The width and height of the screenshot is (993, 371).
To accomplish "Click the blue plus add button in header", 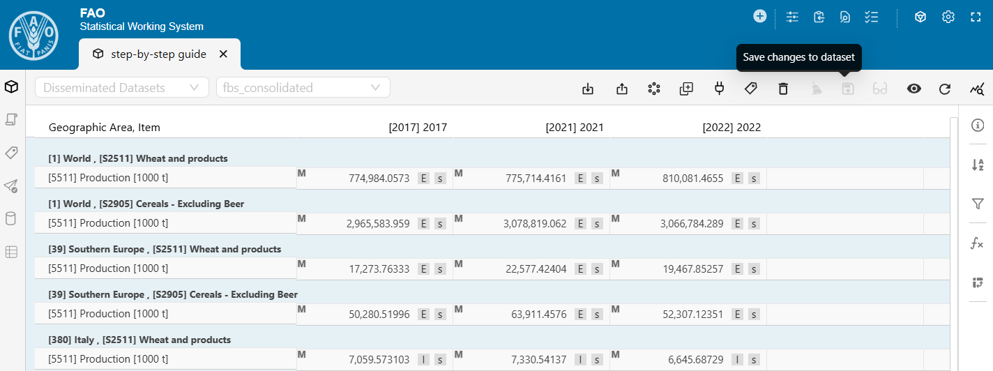I will click(760, 16).
